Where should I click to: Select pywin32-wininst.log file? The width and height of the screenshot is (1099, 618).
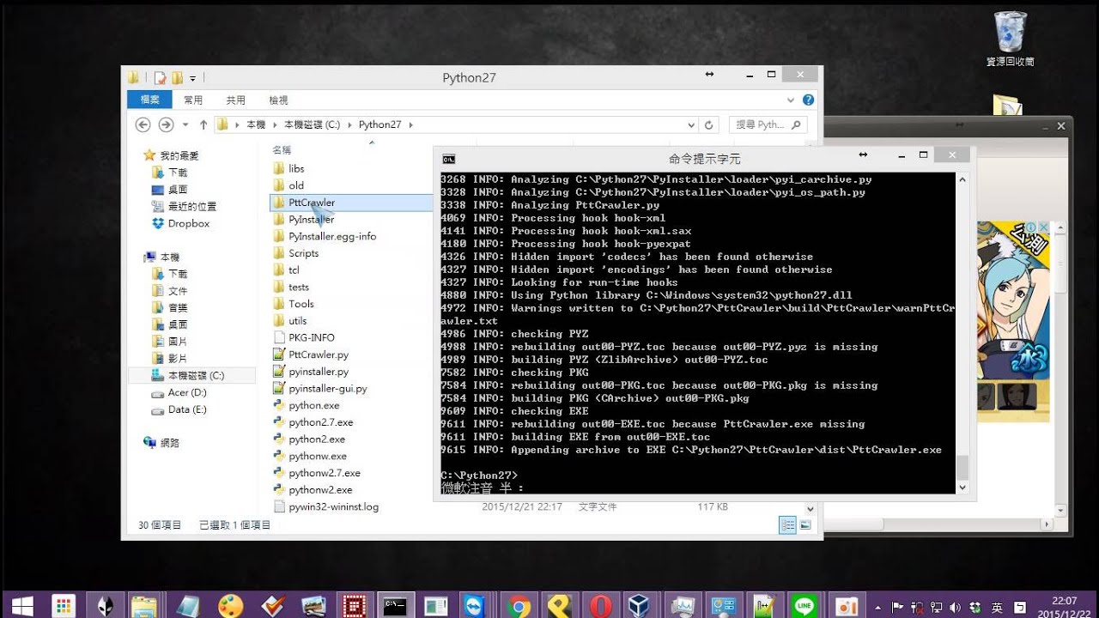point(326,506)
